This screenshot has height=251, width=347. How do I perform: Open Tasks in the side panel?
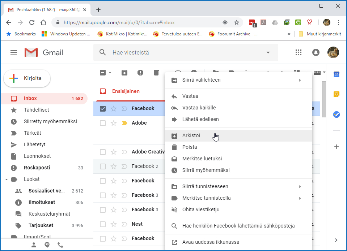(337, 114)
